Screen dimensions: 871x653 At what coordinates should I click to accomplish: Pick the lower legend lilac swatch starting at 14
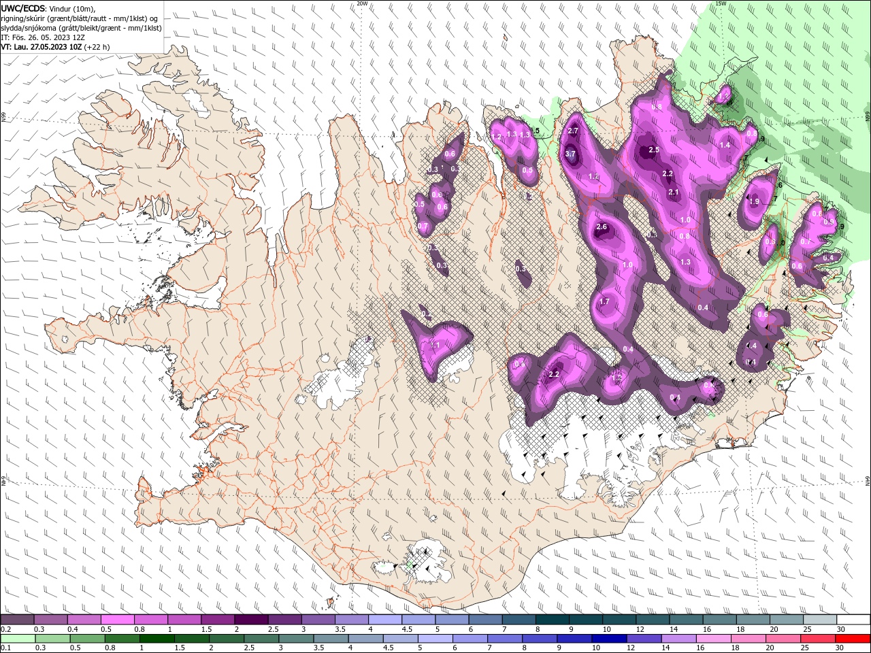pyautogui.click(x=678, y=639)
